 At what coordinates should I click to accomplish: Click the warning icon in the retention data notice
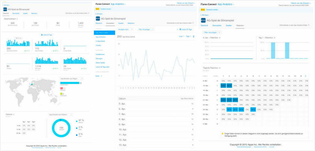coord(222,133)
